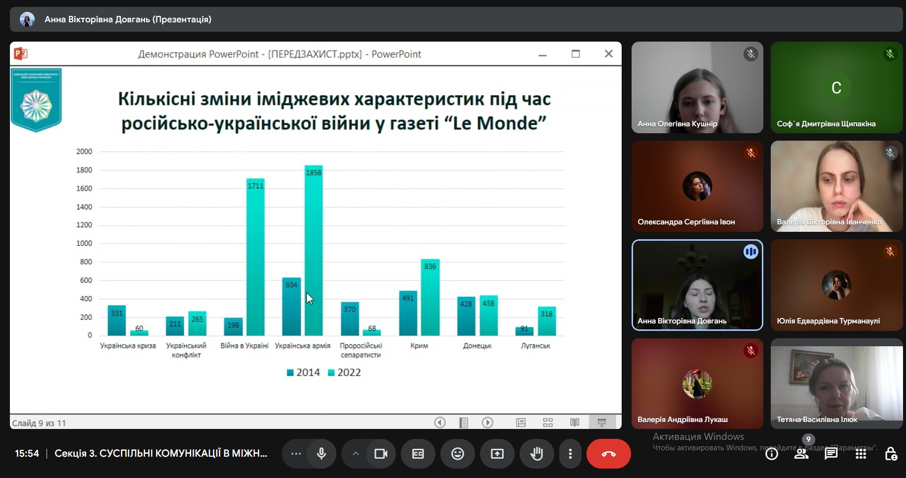Show the participants list
Viewport: 906px width, 478px height.
(x=801, y=454)
